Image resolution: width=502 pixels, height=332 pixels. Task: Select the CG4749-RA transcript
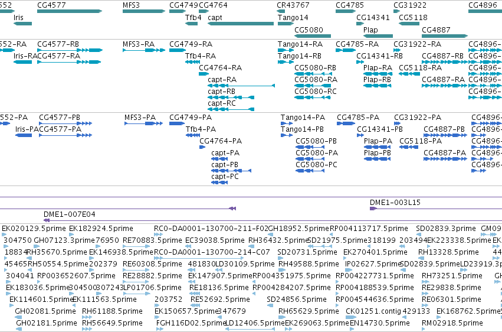[178, 50]
